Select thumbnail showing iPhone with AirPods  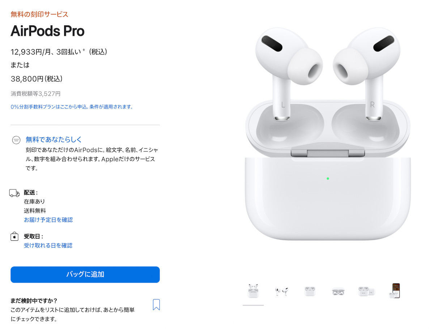pyautogui.click(x=395, y=291)
